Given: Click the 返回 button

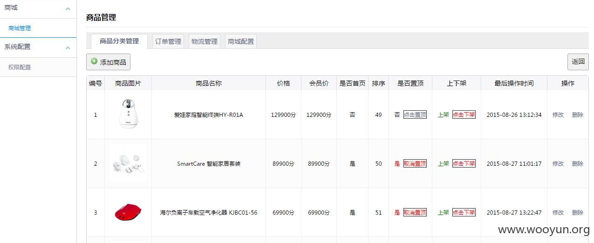Looking at the screenshot, I should (x=578, y=62).
